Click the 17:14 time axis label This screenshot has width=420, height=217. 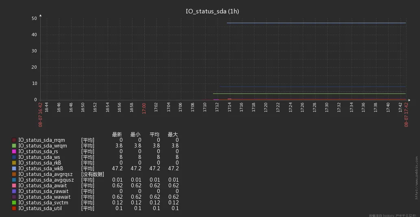(229, 107)
